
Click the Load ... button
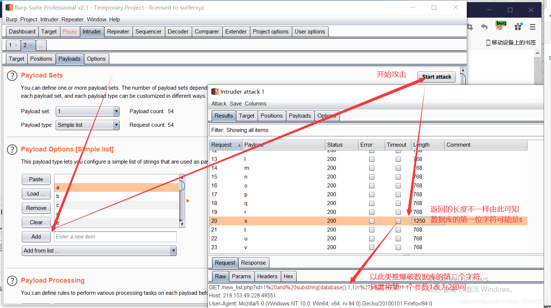36,194
